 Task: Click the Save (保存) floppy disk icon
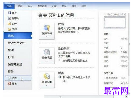[9, 13]
